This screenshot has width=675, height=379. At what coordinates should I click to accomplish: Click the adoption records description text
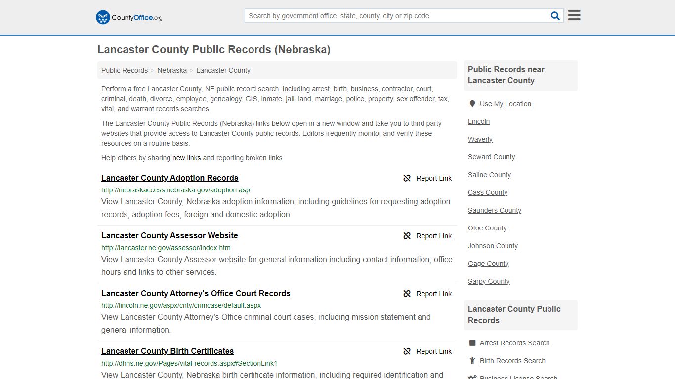276,208
